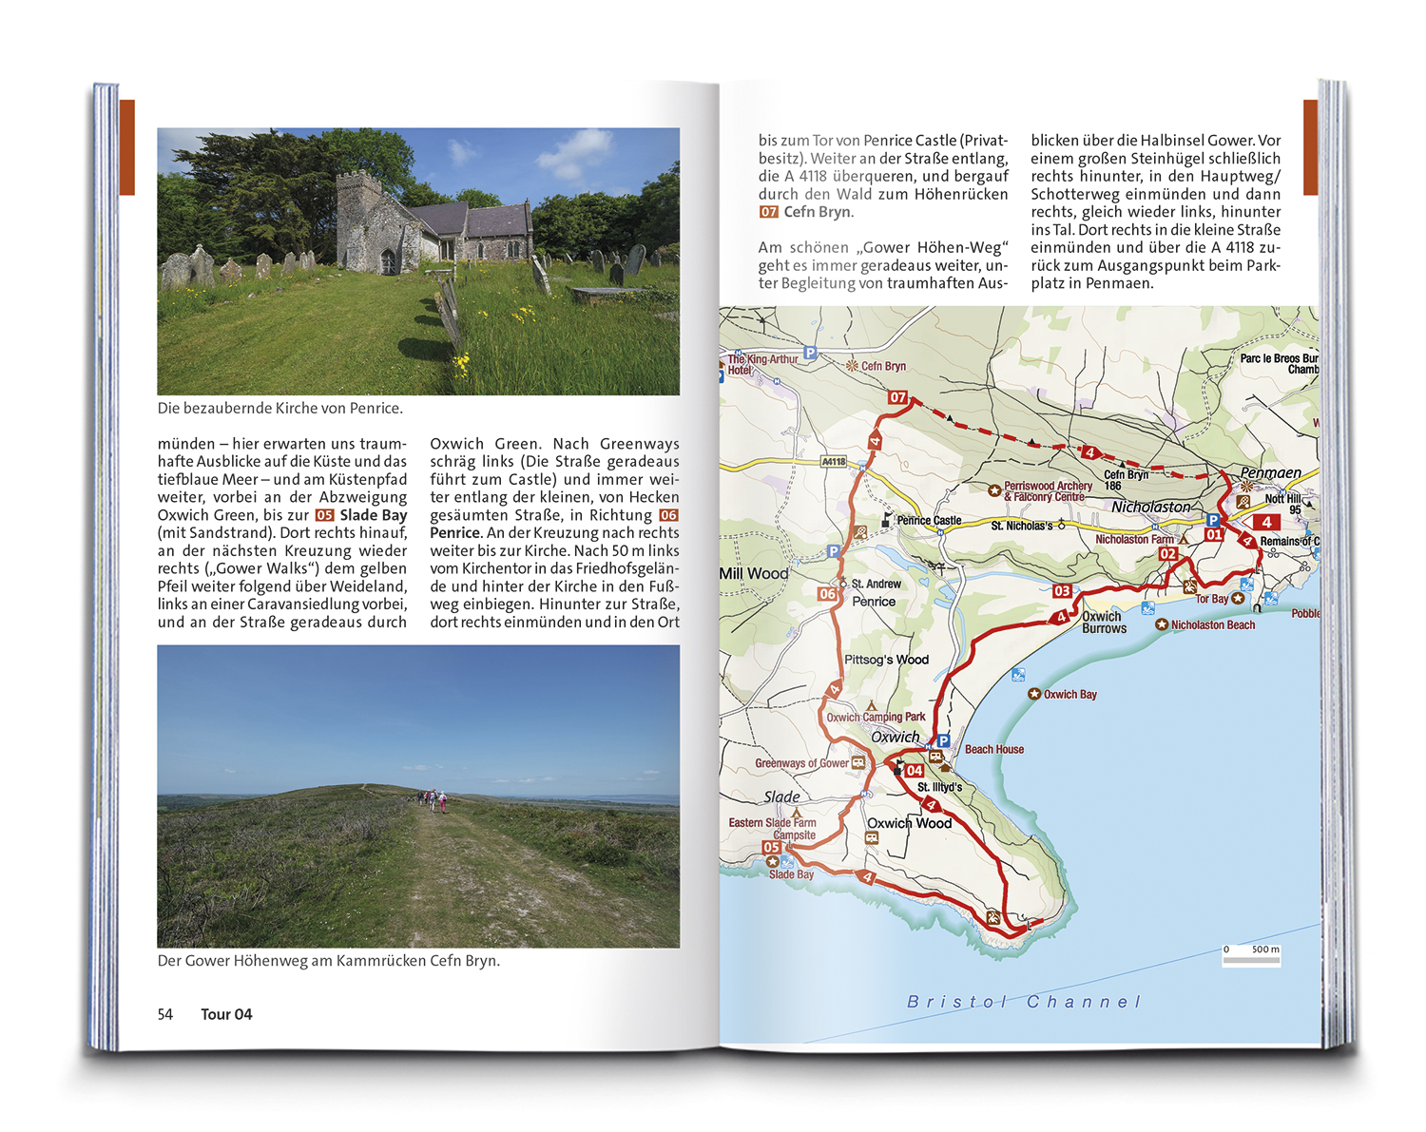1426x1132 pixels.
Task: Click the 'Slade' village label on the map
Action: [x=782, y=797]
